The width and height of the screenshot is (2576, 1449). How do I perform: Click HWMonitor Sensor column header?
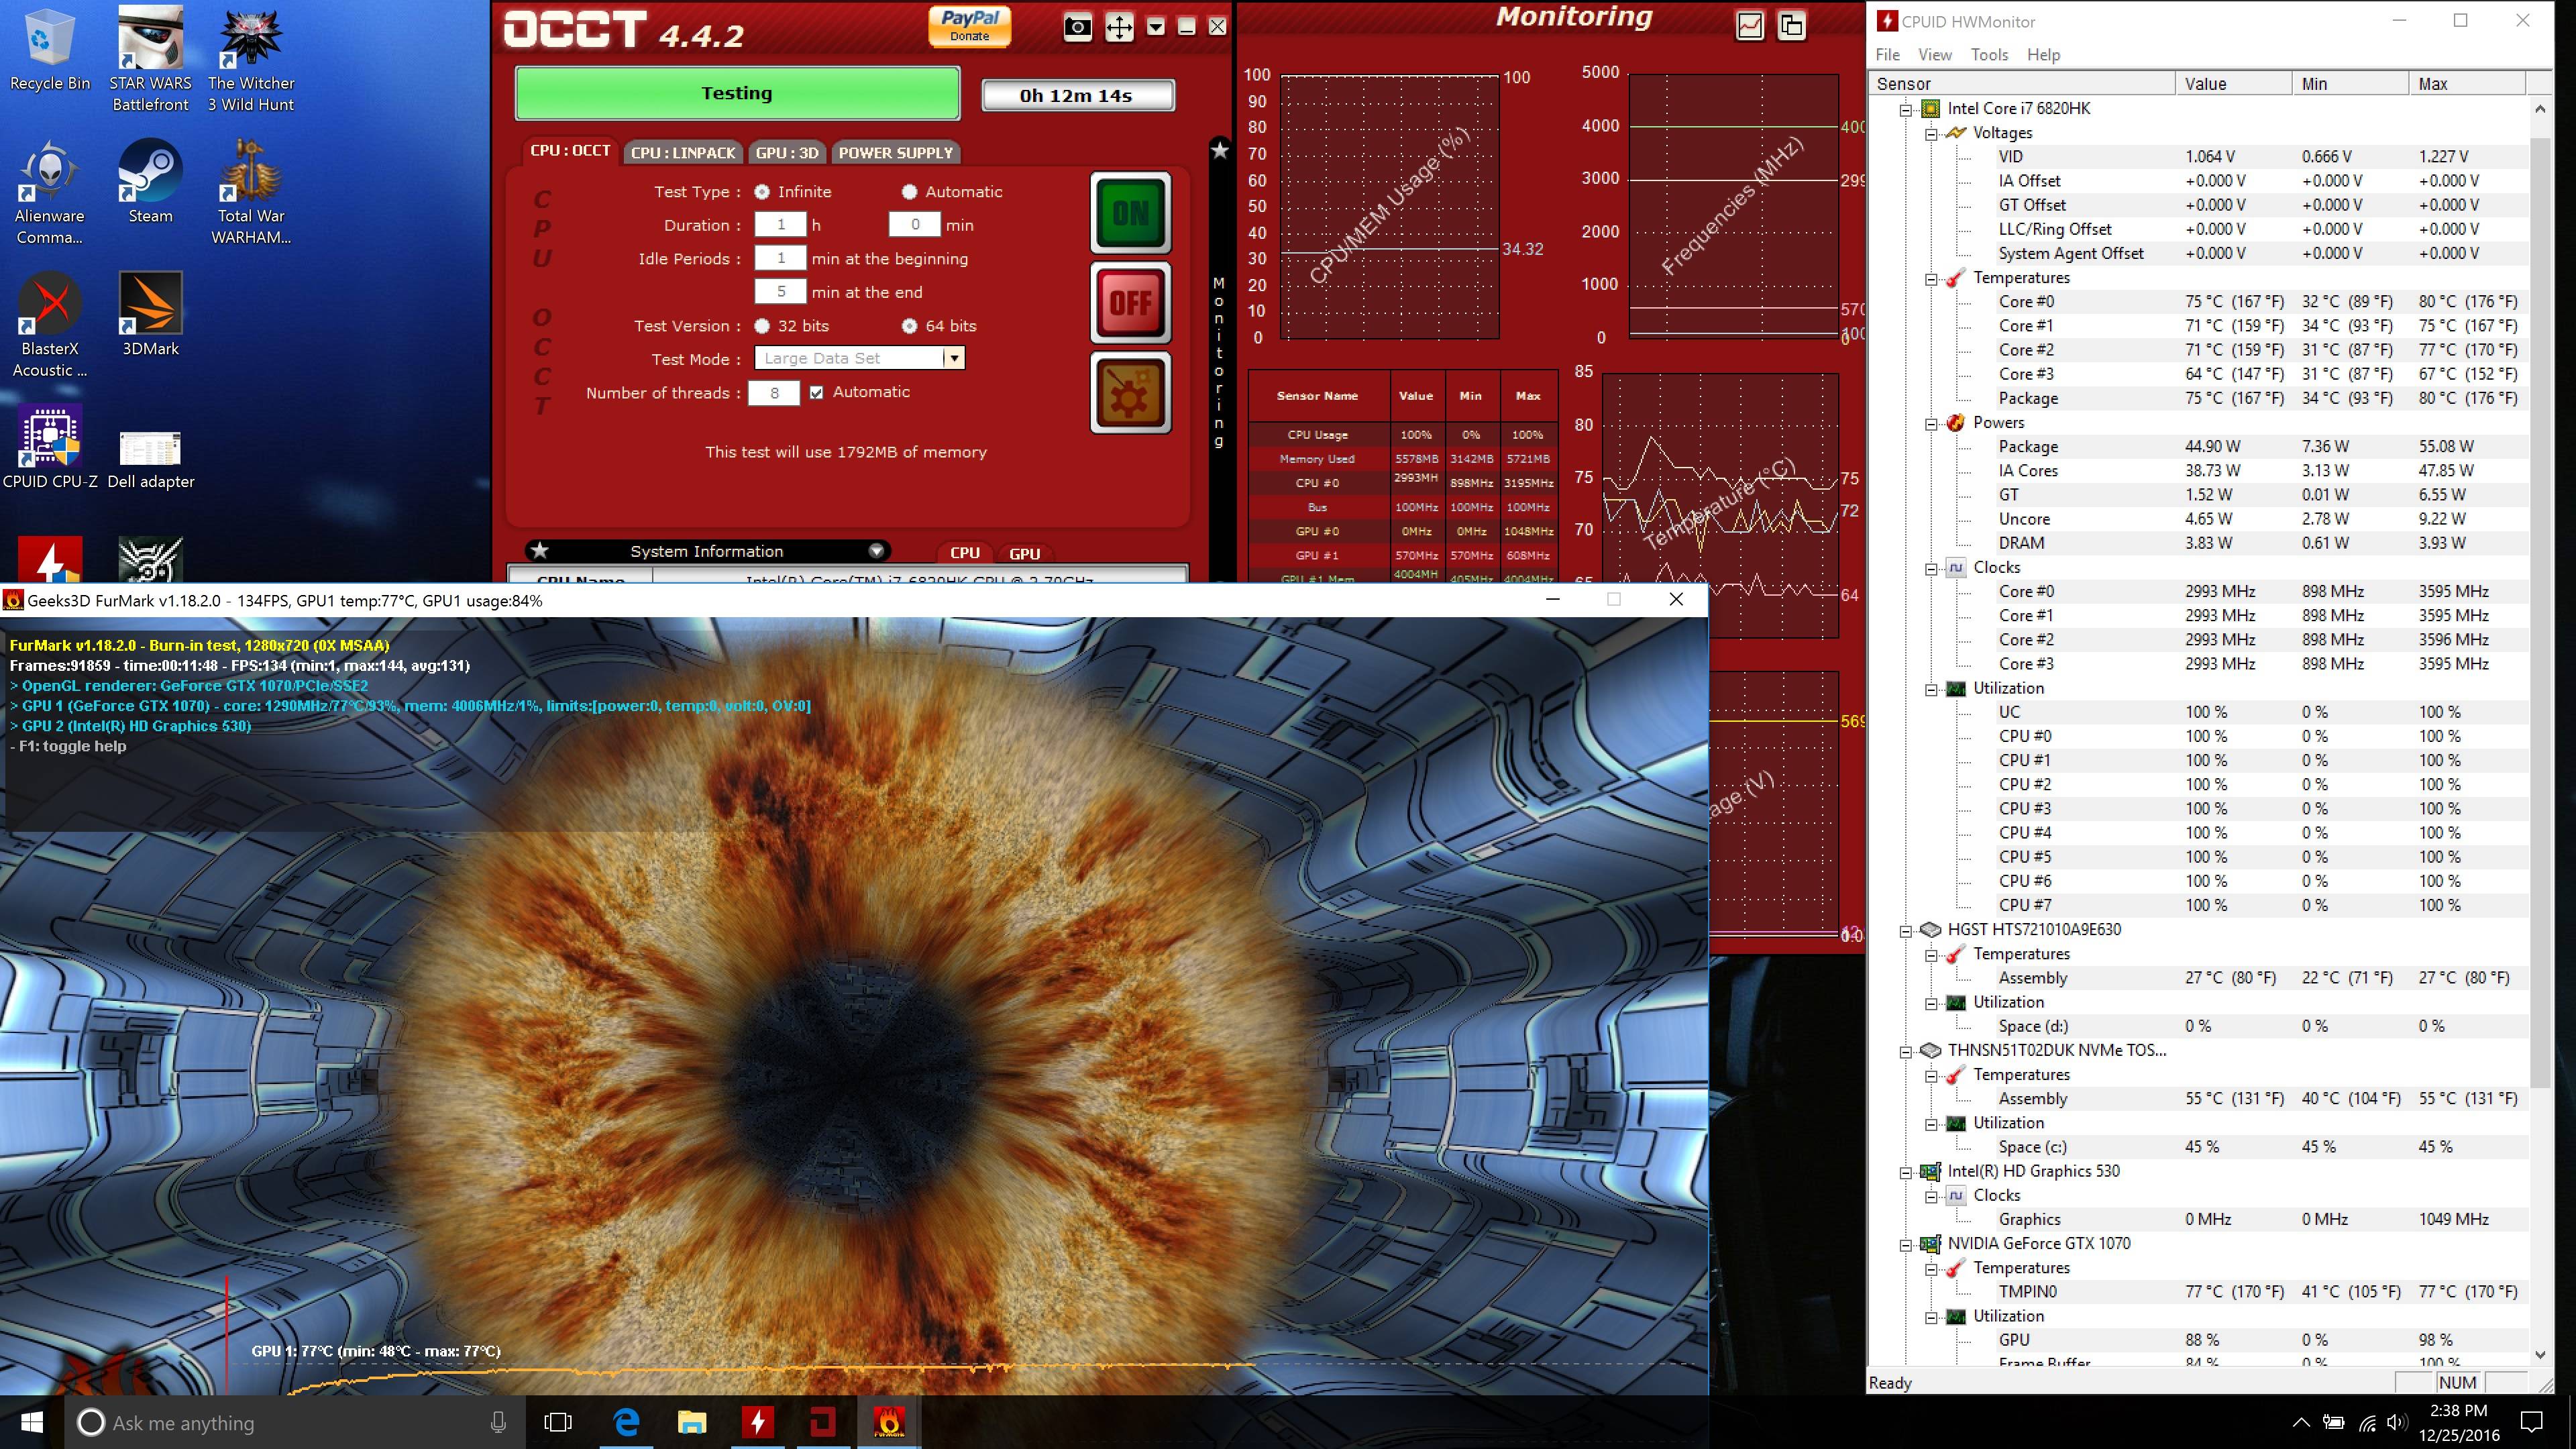(2022, 84)
